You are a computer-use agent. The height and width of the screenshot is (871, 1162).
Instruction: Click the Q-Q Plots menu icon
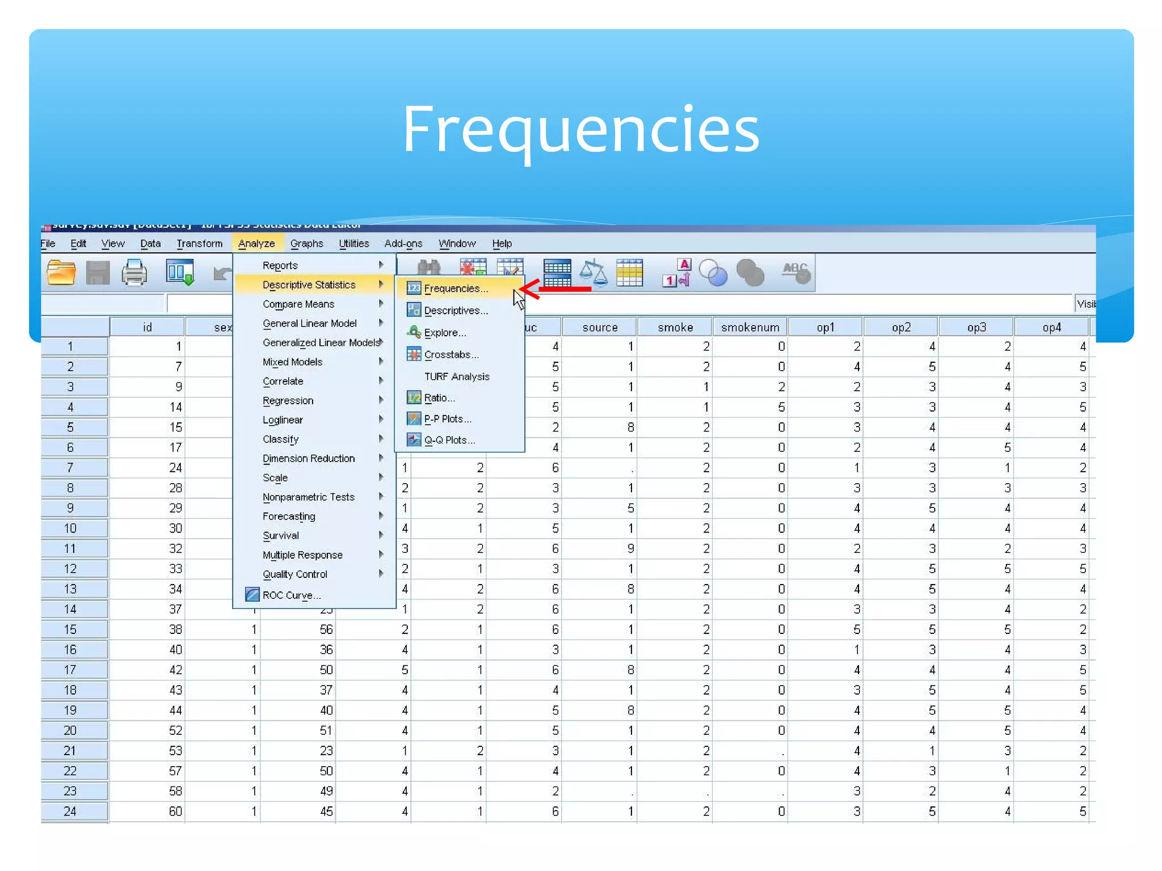click(414, 440)
